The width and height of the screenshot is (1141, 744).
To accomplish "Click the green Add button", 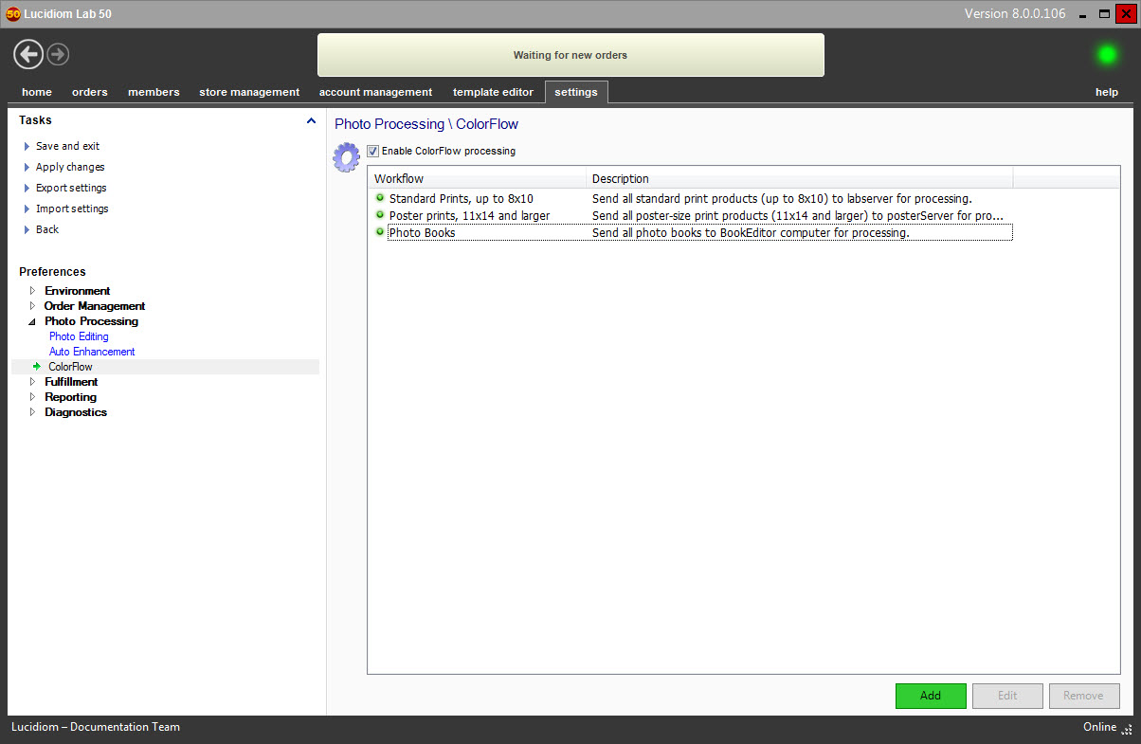I will pos(931,696).
